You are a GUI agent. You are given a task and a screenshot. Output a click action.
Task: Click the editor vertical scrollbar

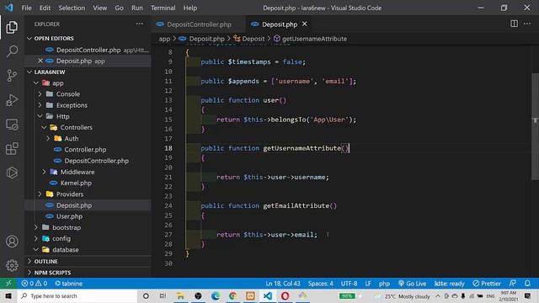[x=536, y=126]
